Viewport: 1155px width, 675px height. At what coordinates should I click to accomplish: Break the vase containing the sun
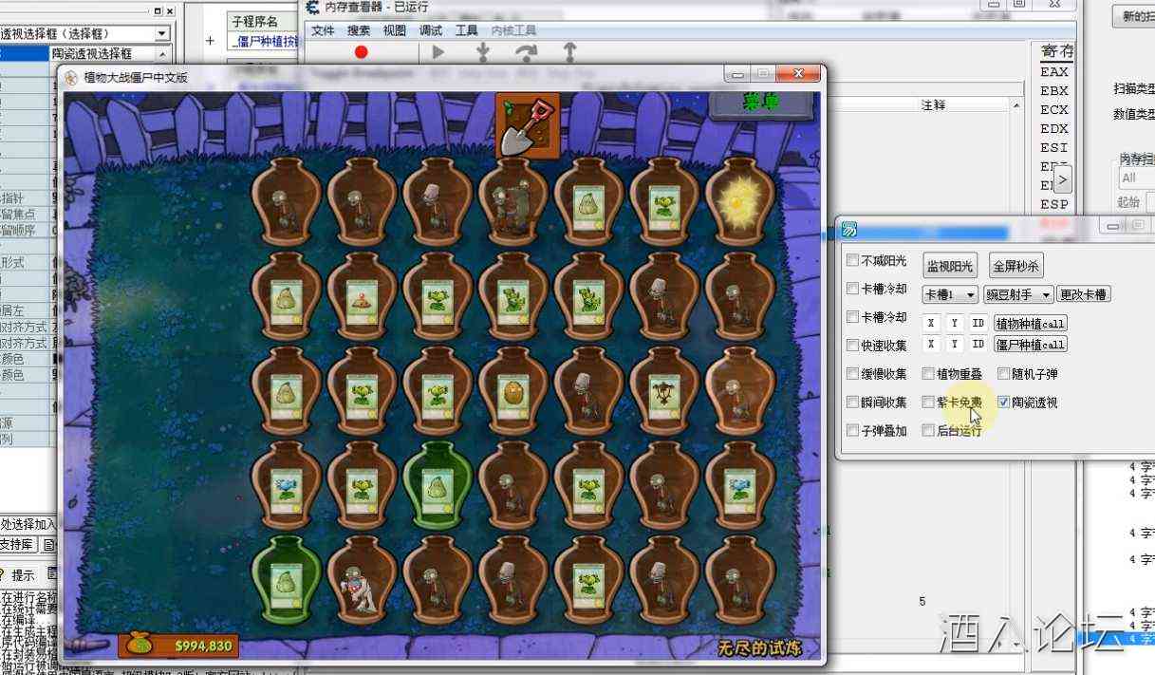tap(741, 202)
